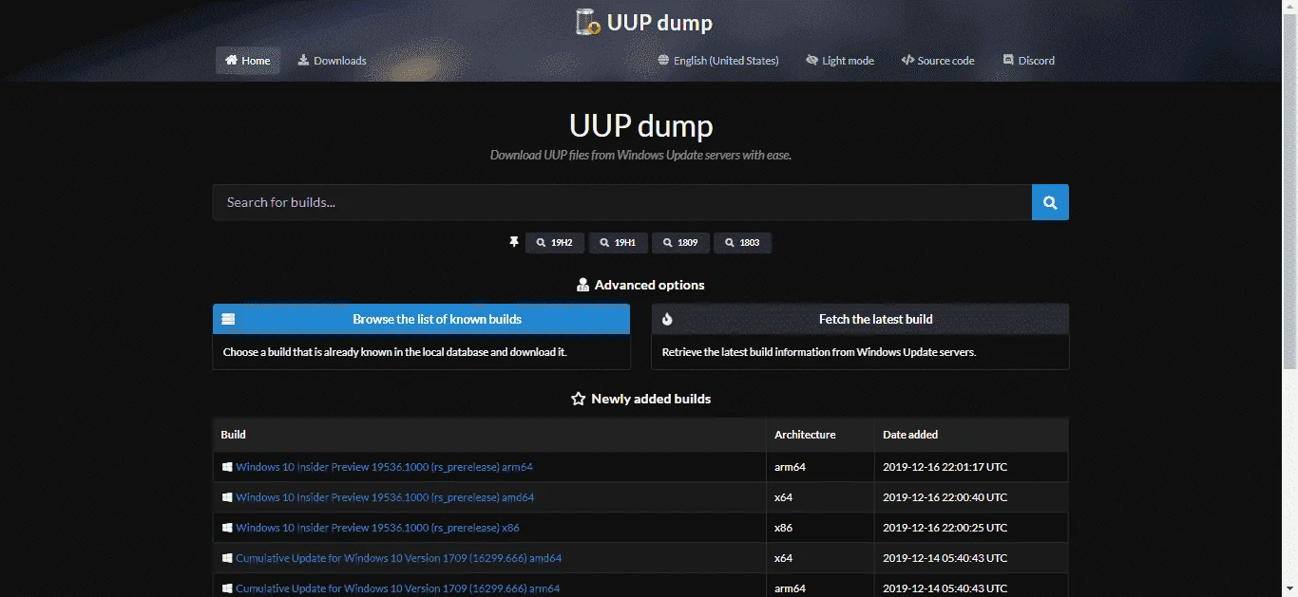Image resolution: width=1298 pixels, height=597 pixels.
Task: Click the user icon by Advanced options
Action: tap(582, 286)
